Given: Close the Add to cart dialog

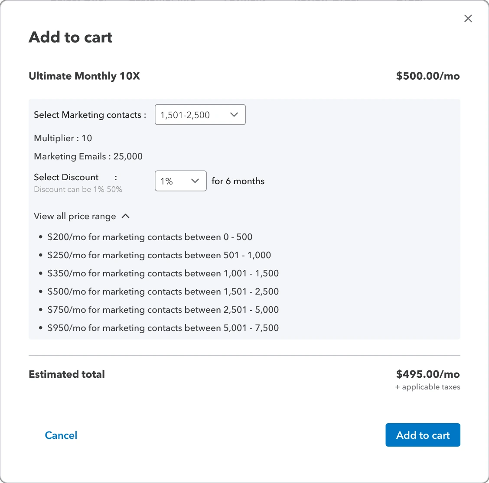Looking at the screenshot, I should 468,18.
